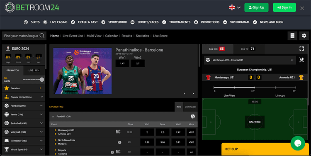This screenshot has width=311, height=156.
Task: Click the Crash & Fast rocket icon
Action: point(73,22)
